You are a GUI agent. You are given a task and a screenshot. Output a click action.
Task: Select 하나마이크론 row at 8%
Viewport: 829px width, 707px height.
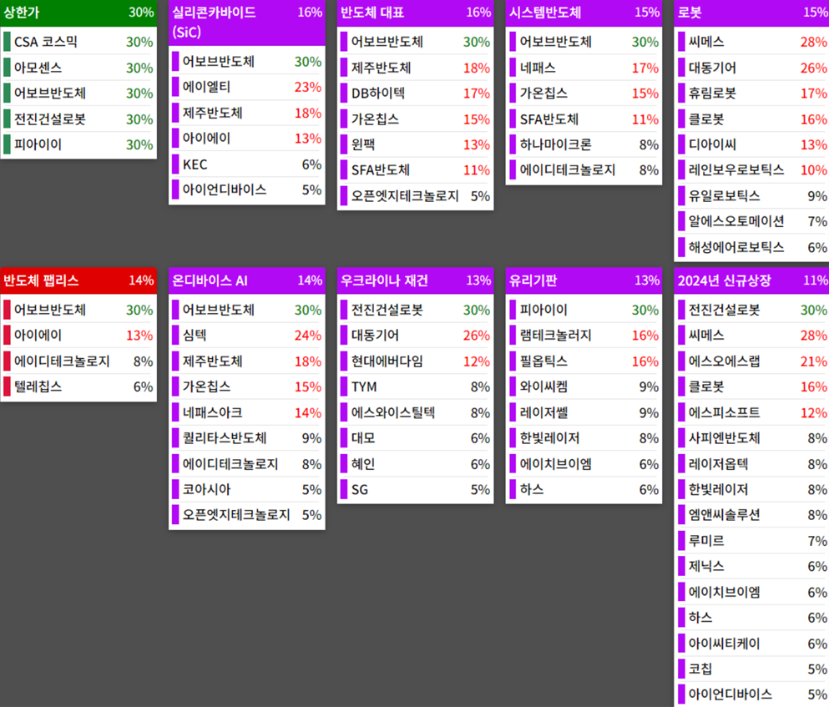pyautogui.click(x=584, y=144)
